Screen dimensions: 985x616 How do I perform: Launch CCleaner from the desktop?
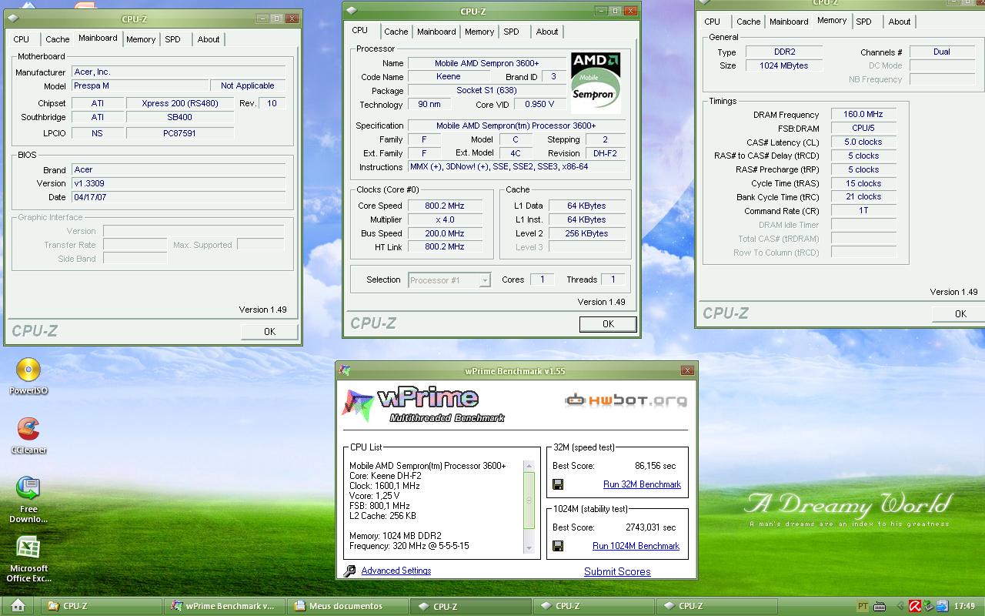pos(28,435)
